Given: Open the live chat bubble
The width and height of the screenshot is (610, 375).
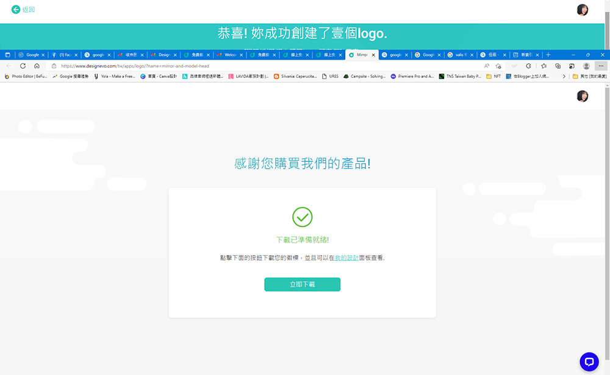Looking at the screenshot, I should [588, 362].
